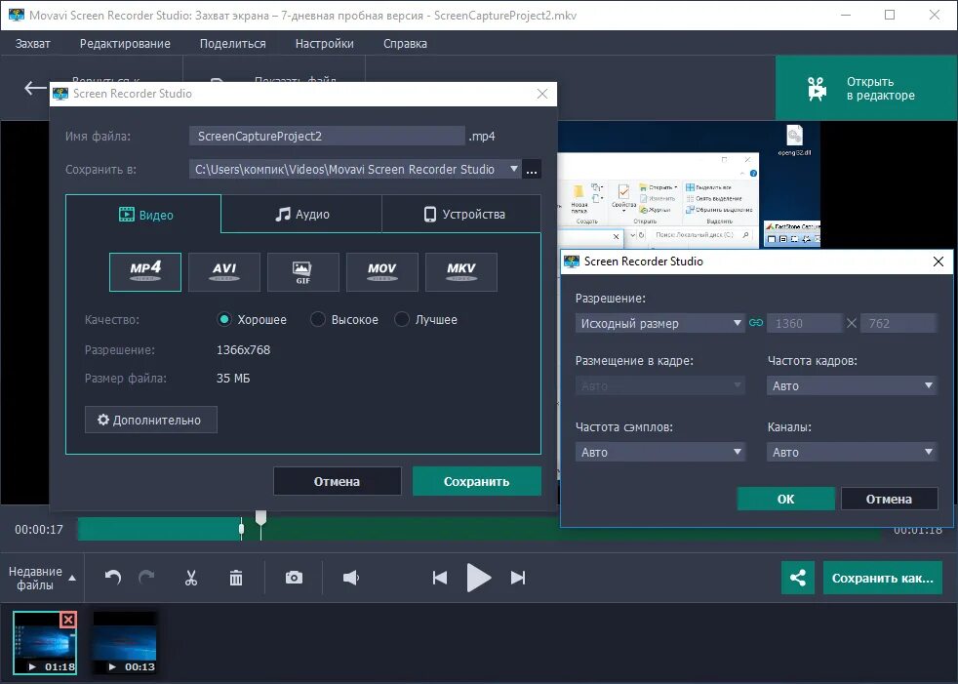958x684 pixels.
Task: Use the scissors cut tool
Action: click(191, 578)
